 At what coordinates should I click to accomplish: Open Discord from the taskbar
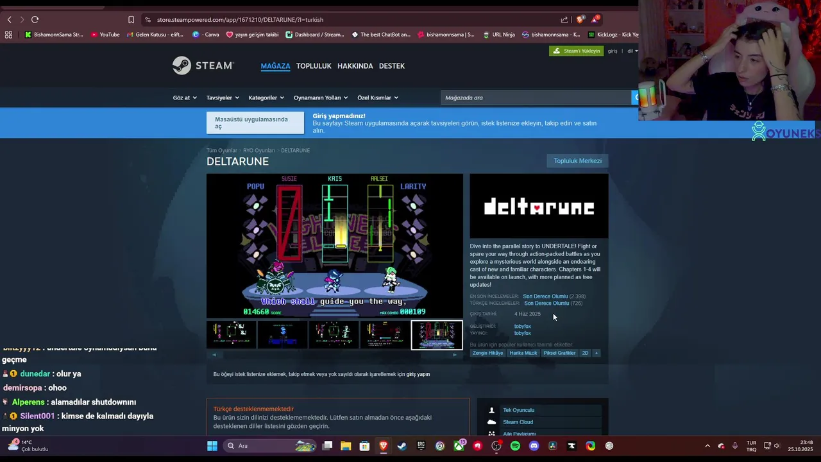tap(534, 446)
